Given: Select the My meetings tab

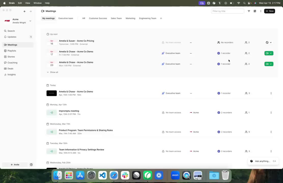Looking at the screenshot, I should 48,18.
